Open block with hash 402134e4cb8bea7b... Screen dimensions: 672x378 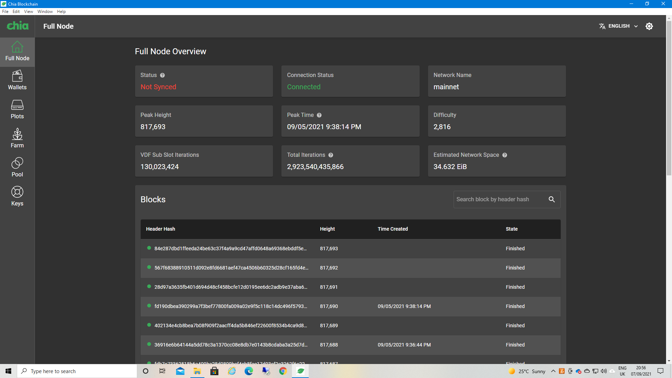coord(350,325)
